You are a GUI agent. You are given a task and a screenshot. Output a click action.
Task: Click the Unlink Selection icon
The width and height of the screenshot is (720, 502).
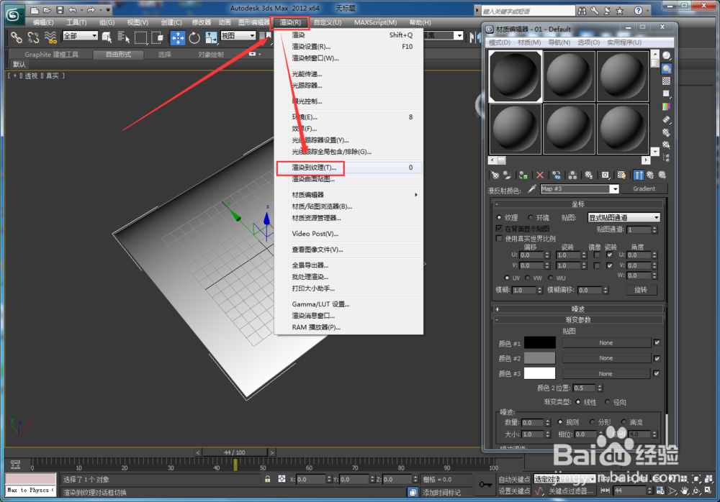coord(33,37)
